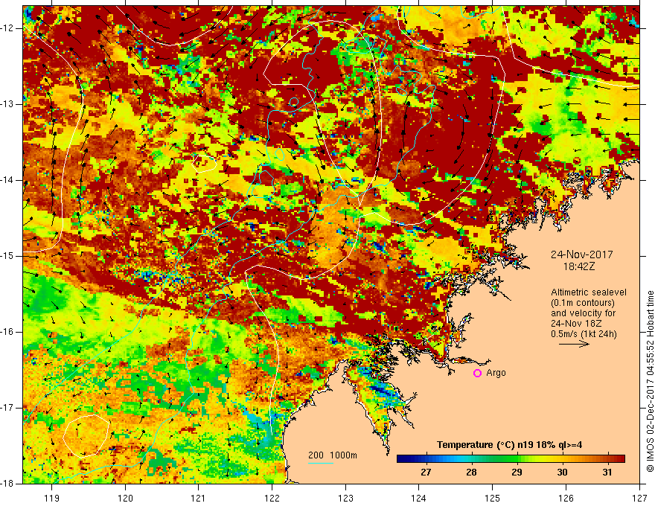655x506 pixels.
Task: Click the latitude label '-15'
Action: coord(7,256)
